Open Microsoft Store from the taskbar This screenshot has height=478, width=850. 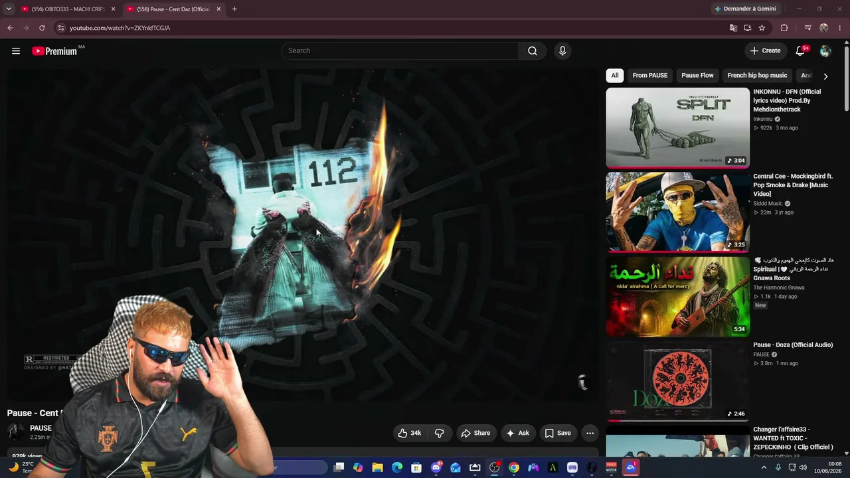(x=416, y=467)
